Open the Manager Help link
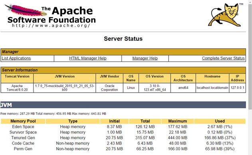 (145, 58)
